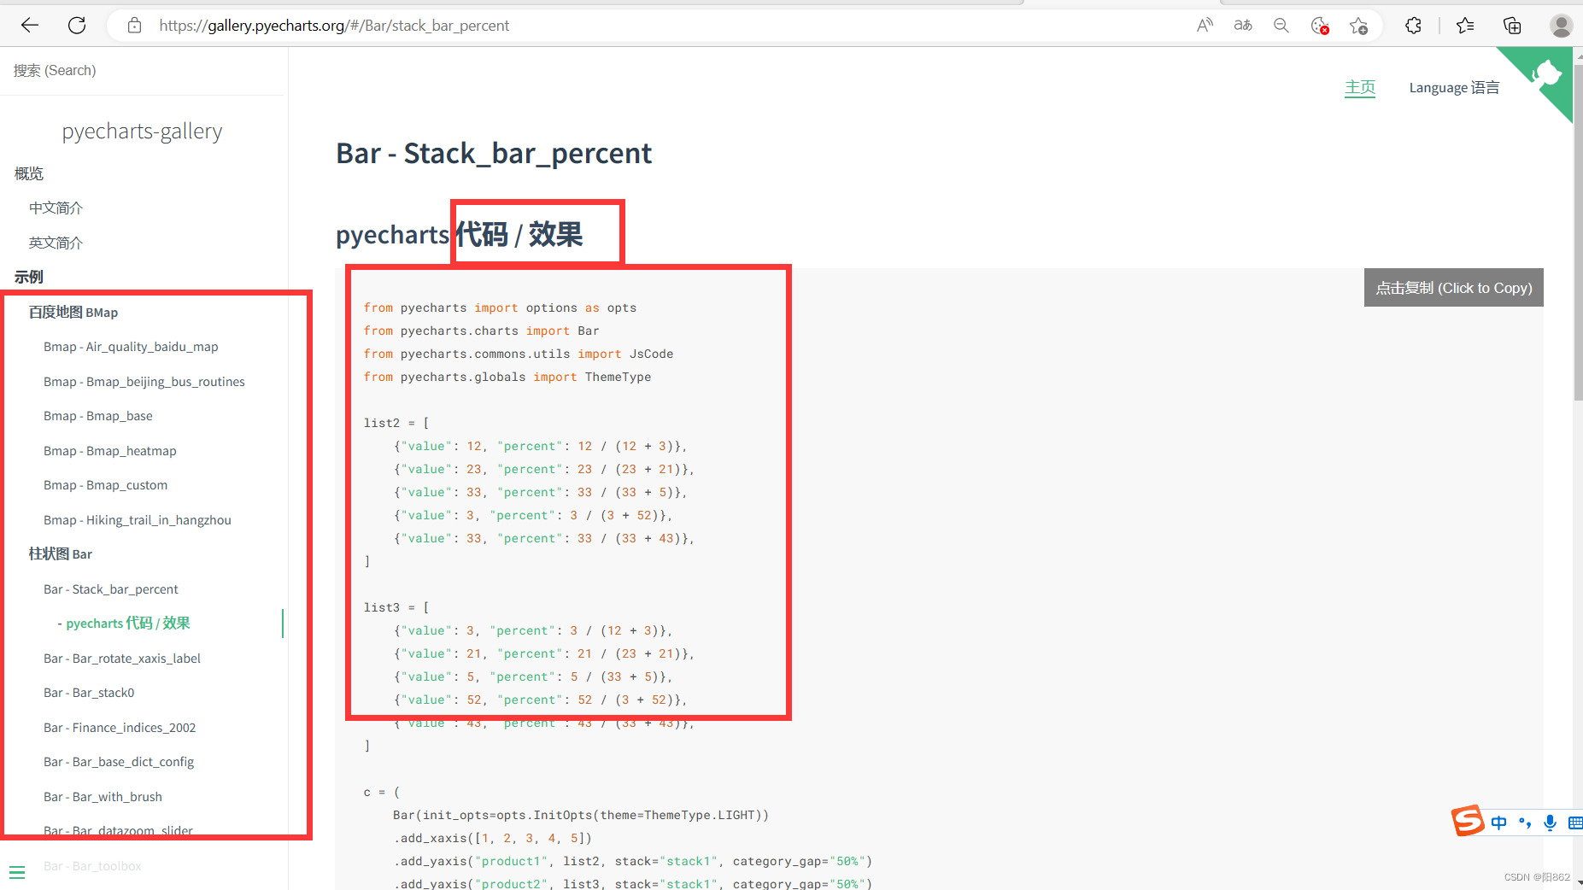The image size is (1583, 890).
Task: Copy code with 点击复制 button
Action: tap(1454, 288)
